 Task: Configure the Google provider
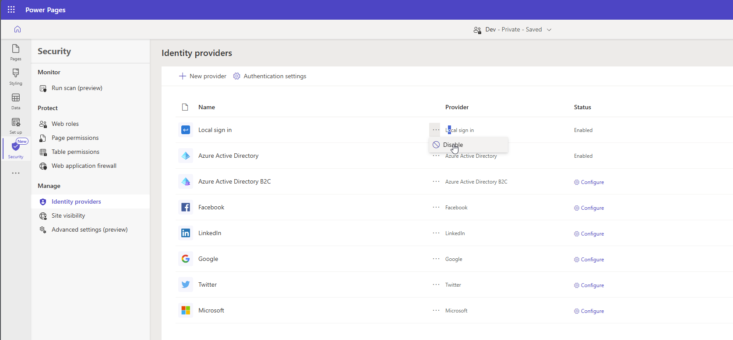(589, 260)
